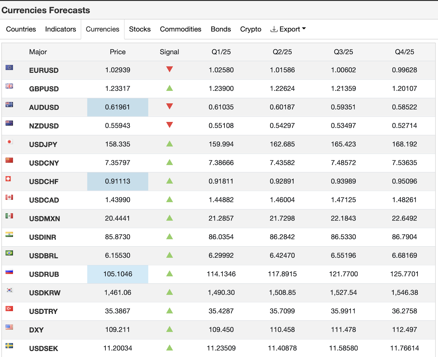Click the Japan flag icon beside USDJPY
The height and width of the screenshot is (357, 438).
(9, 142)
